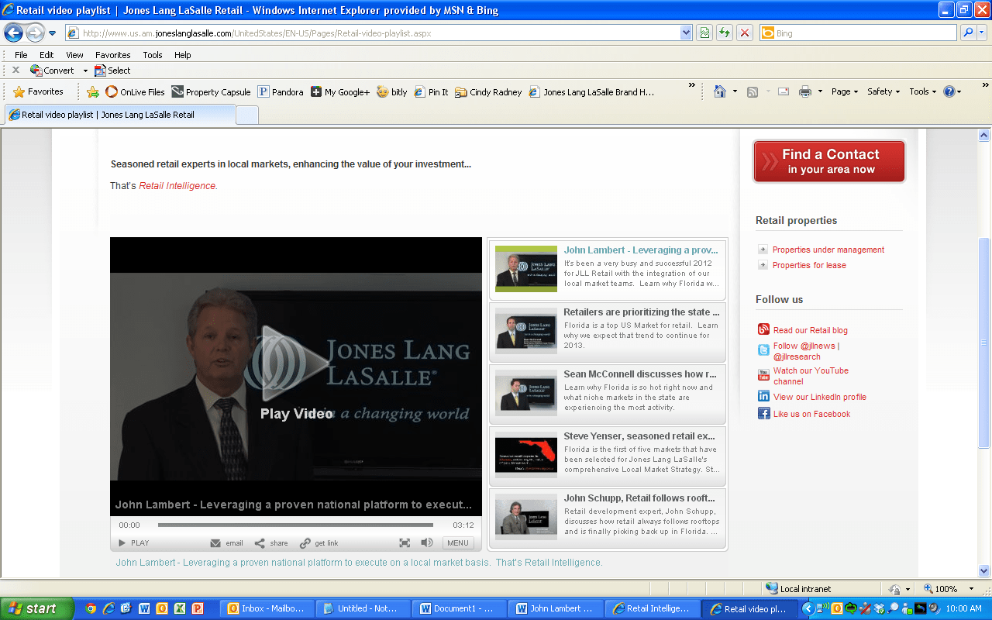This screenshot has height=620, width=992.
Task: Click the Add to Favorites bar icon
Action: click(93, 91)
